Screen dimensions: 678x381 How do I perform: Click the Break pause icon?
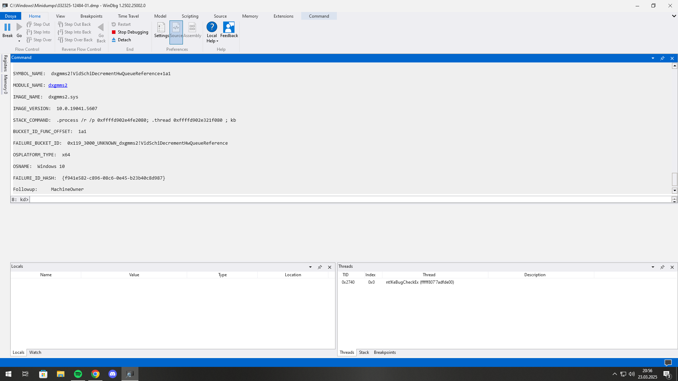7,27
